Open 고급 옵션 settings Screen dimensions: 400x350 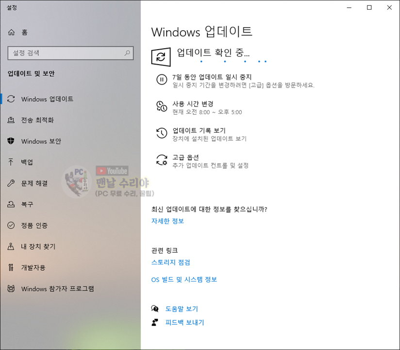click(x=185, y=157)
